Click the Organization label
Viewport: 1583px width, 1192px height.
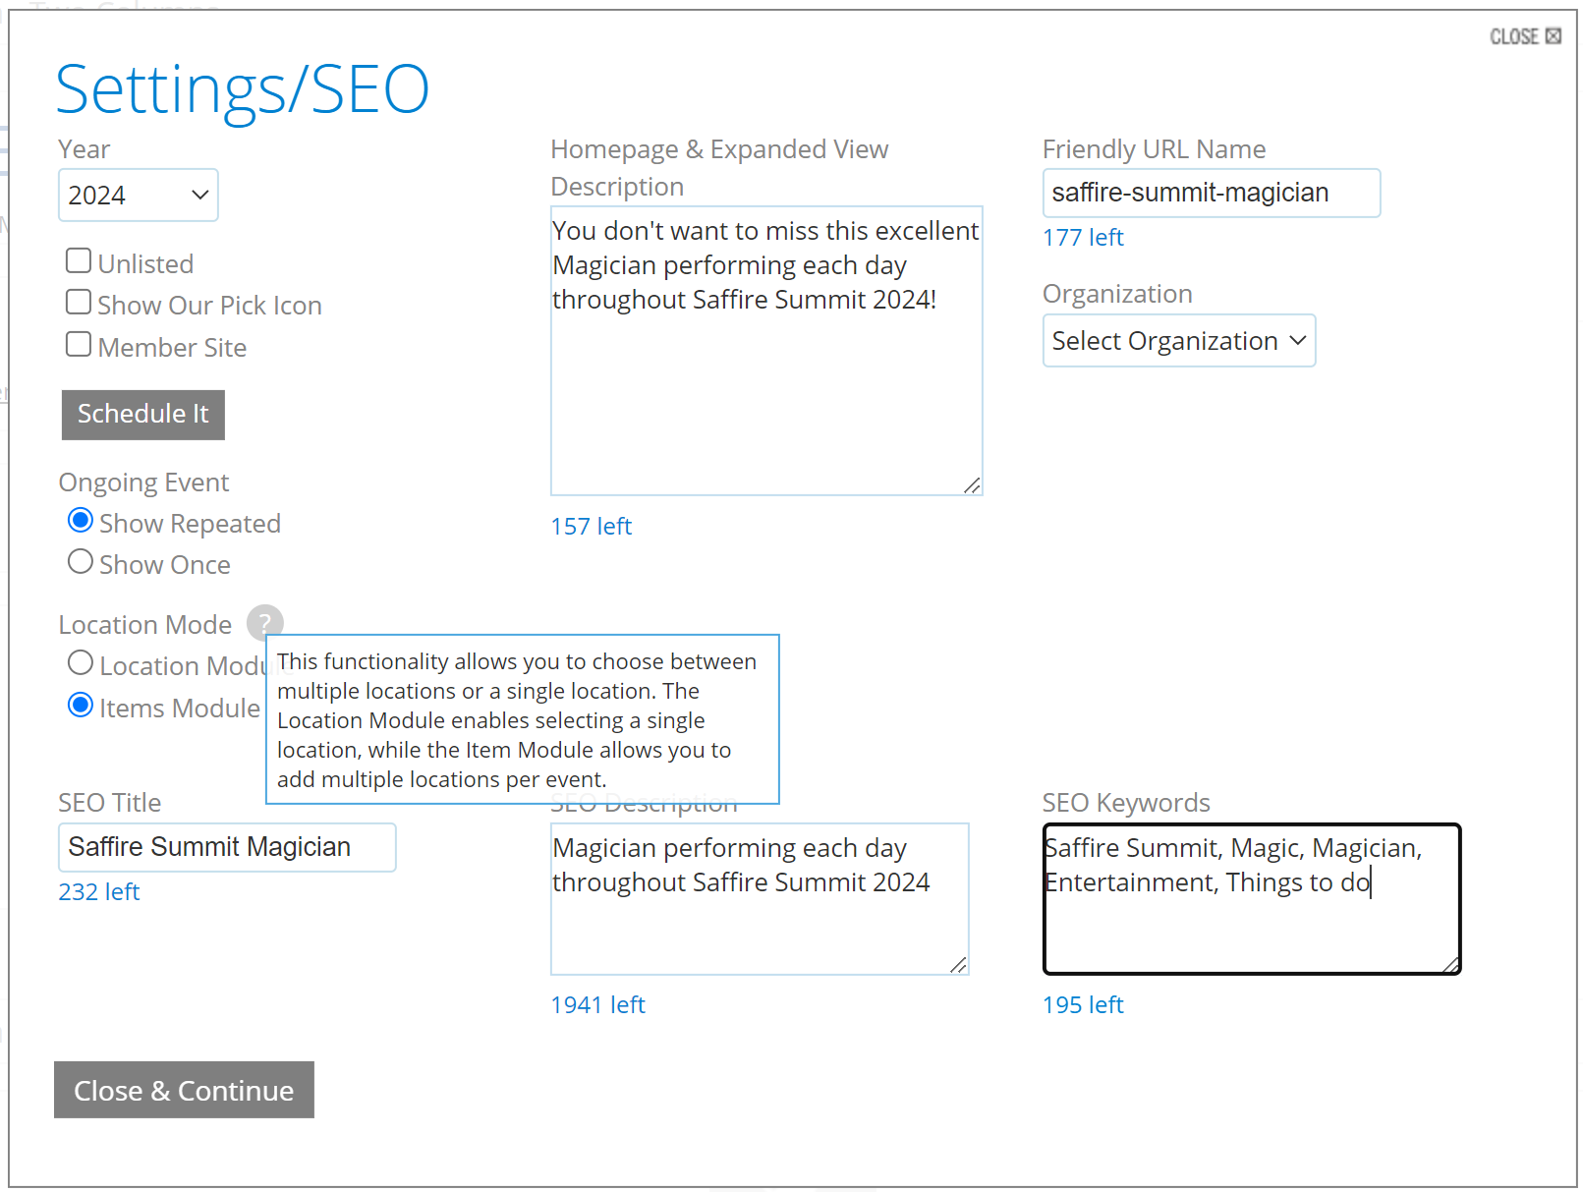click(1117, 294)
